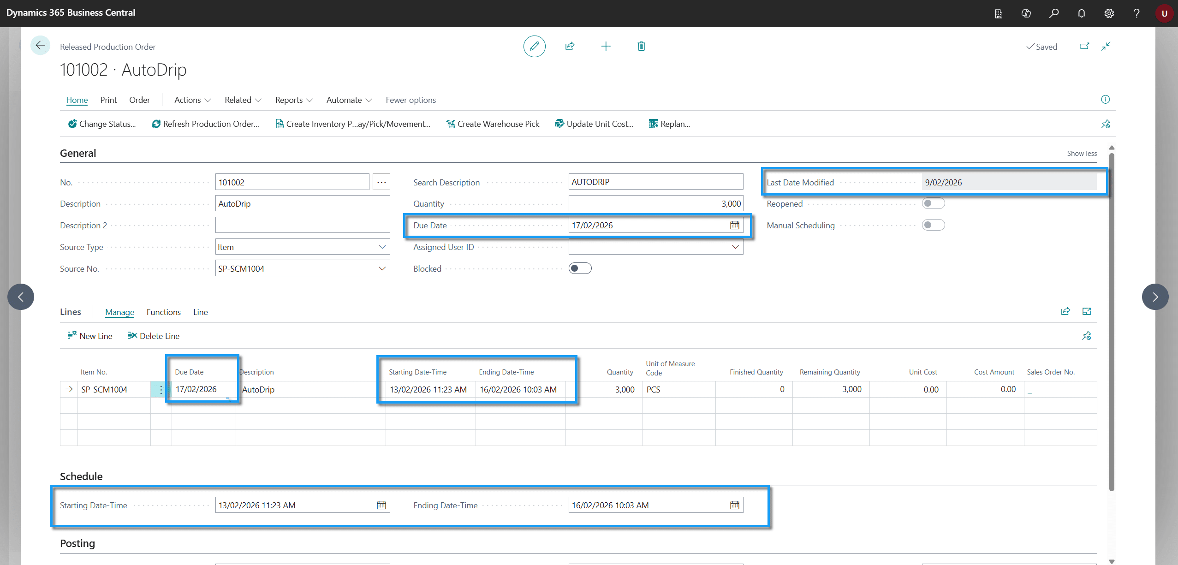The height and width of the screenshot is (565, 1178).
Task: Toggle the Manual Scheduling switch
Action: [933, 225]
